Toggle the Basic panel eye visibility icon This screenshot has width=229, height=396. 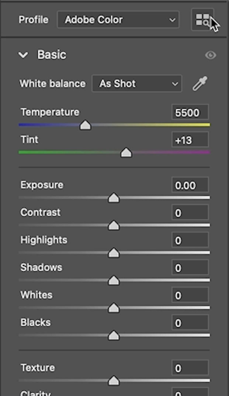[211, 55]
